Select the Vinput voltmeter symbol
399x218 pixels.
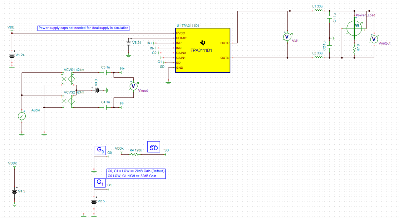(x=133, y=86)
